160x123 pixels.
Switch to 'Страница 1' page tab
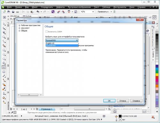47,109
